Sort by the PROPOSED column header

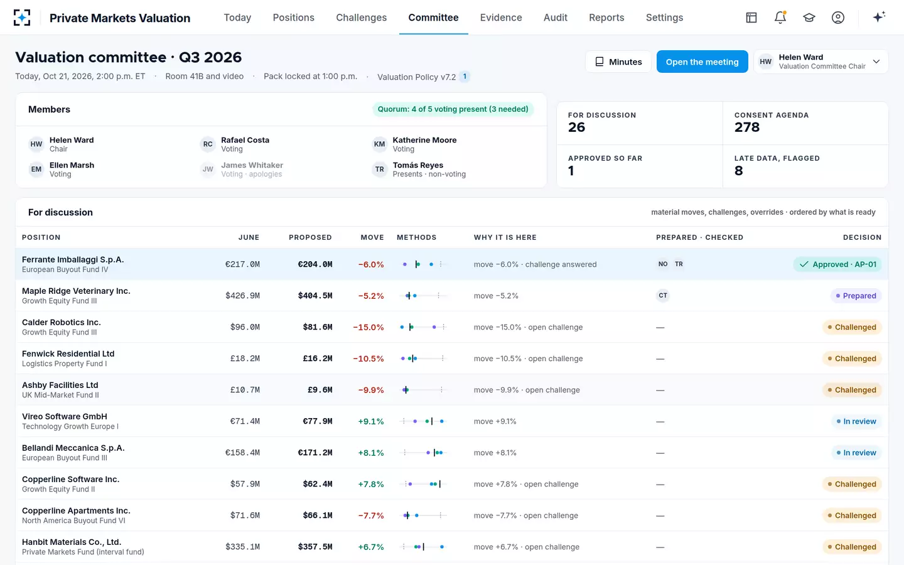(x=310, y=237)
